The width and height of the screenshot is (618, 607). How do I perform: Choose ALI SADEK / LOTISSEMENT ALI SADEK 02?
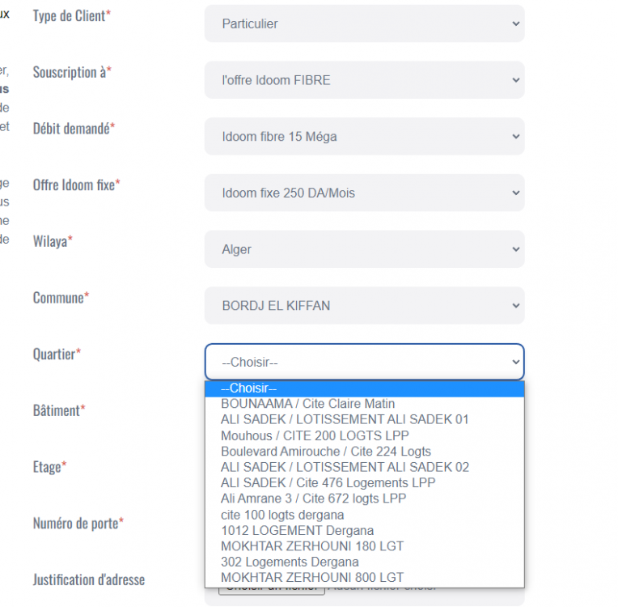364,467
